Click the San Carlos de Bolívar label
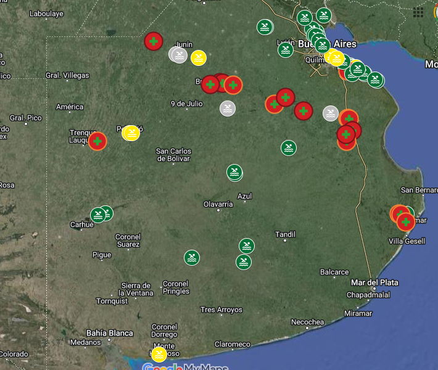 pyautogui.click(x=173, y=155)
